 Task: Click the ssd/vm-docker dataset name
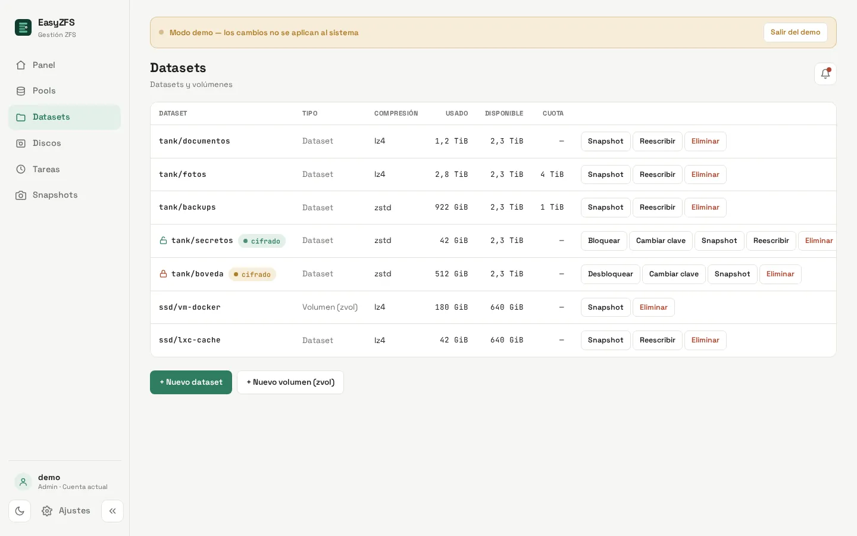click(x=190, y=307)
